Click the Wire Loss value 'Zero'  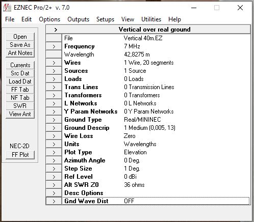(130, 136)
